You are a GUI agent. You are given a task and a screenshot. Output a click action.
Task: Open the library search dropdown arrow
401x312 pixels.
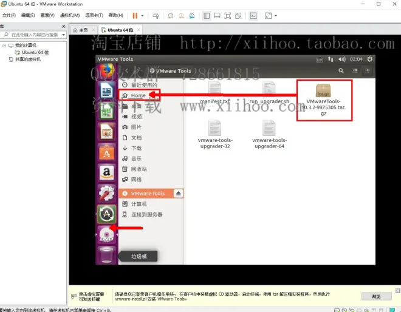[x=63, y=35]
